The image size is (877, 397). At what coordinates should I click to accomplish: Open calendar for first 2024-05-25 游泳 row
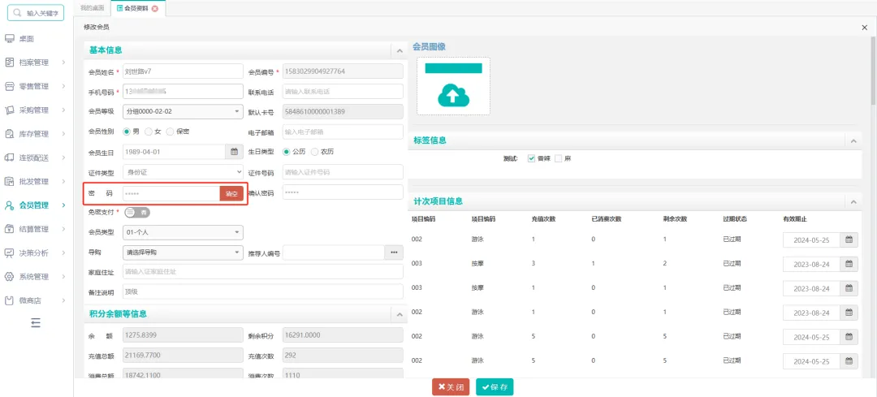click(x=849, y=239)
